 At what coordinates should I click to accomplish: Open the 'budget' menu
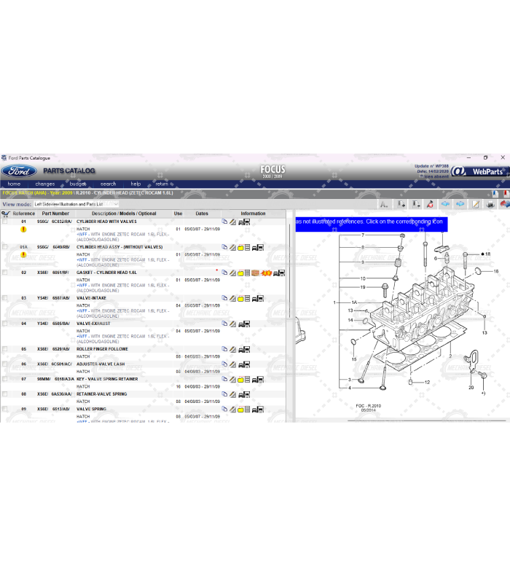pos(78,184)
